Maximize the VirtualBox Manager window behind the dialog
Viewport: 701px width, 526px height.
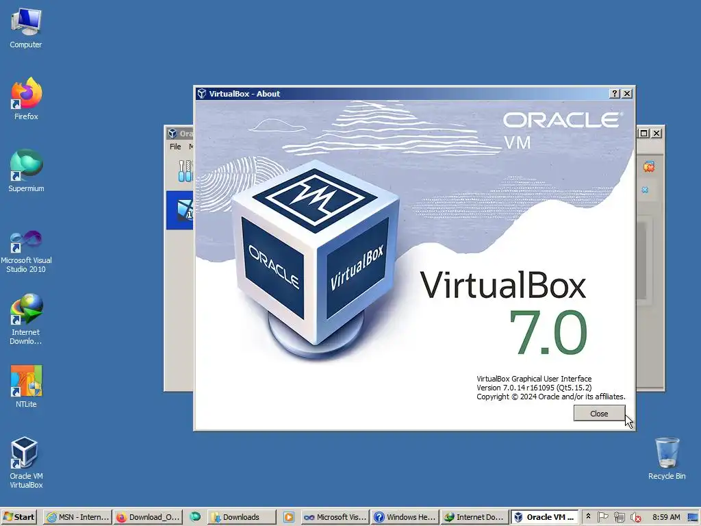[643, 134]
